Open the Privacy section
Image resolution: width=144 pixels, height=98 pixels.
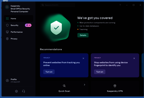tap(18, 39)
